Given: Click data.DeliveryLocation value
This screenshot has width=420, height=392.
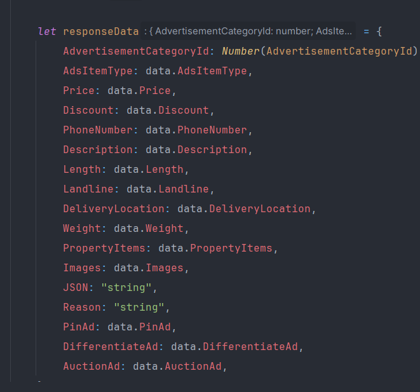Looking at the screenshot, I should (244, 209).
